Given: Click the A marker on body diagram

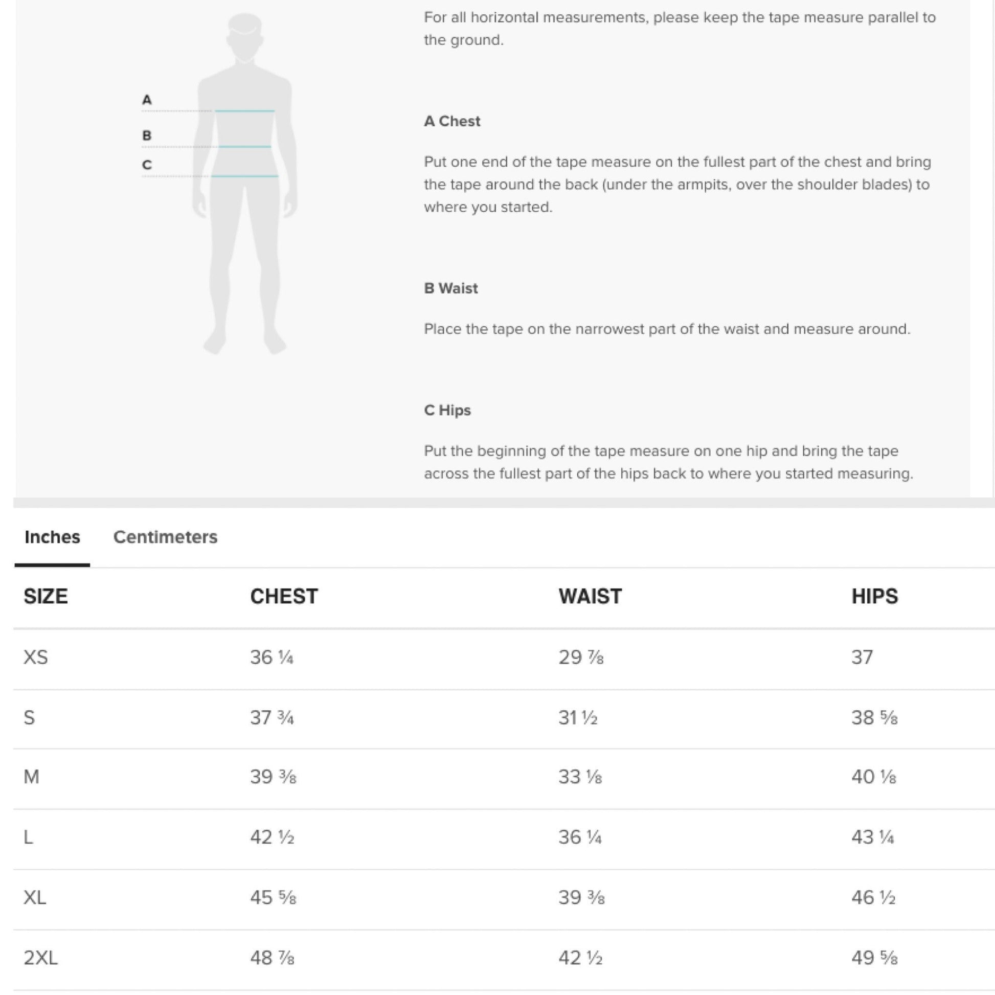Looking at the screenshot, I should (x=147, y=99).
